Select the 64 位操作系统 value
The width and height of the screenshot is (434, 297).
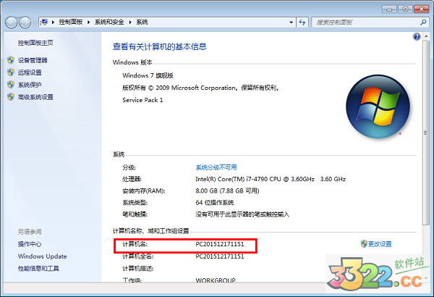(215, 202)
